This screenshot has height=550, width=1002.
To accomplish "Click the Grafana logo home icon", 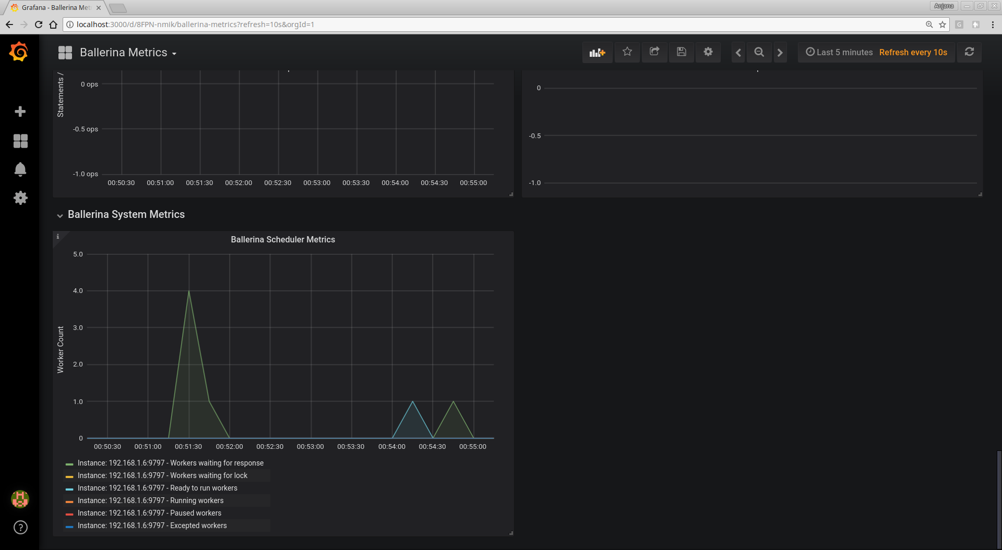I will (x=19, y=52).
